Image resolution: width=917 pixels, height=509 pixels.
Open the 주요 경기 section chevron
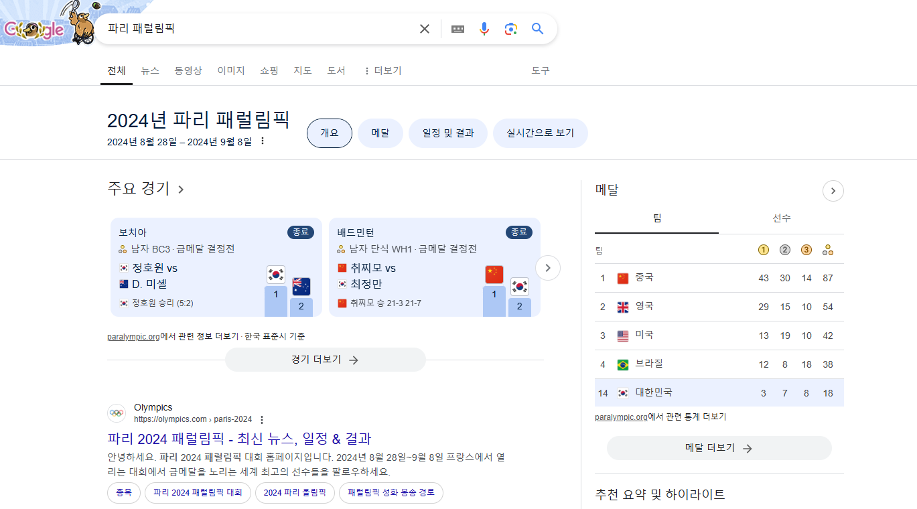(181, 190)
